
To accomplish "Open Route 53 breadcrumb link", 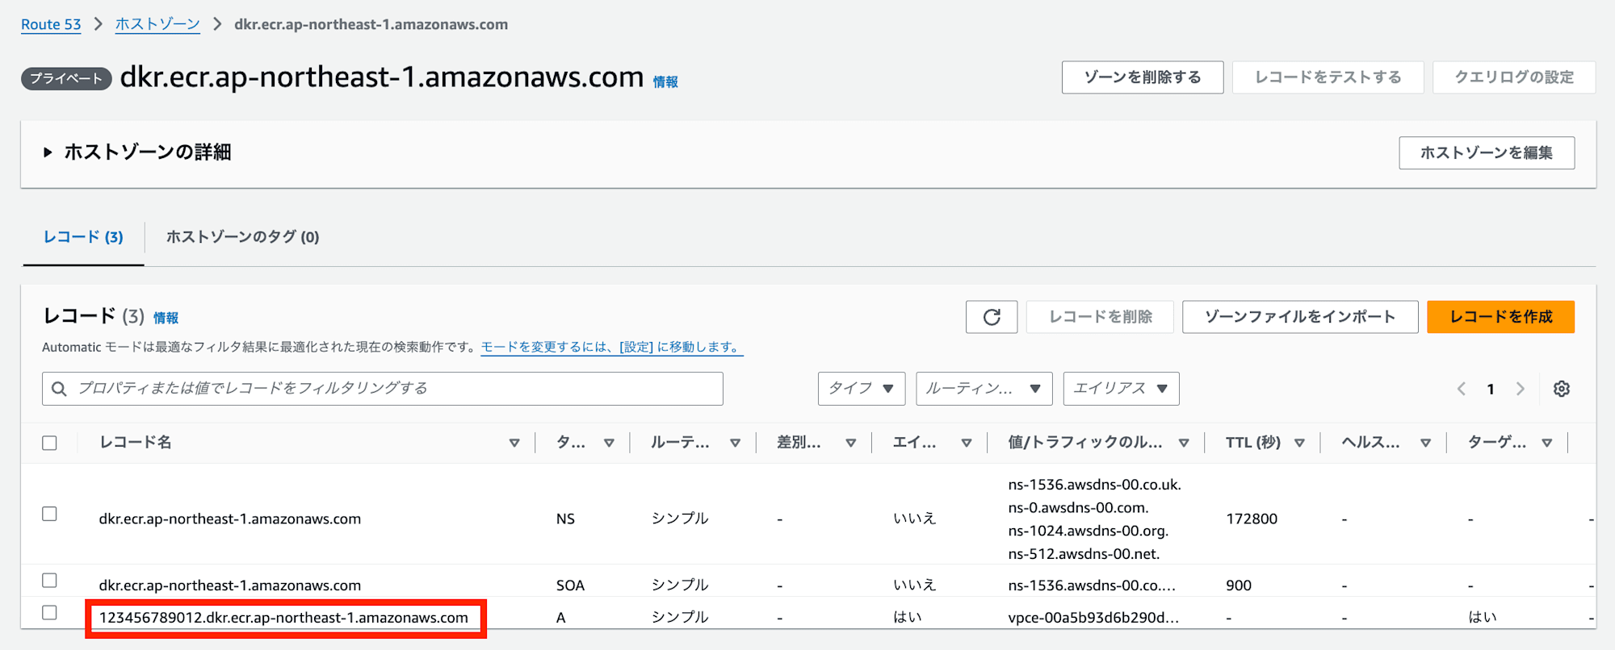I will 51,24.
